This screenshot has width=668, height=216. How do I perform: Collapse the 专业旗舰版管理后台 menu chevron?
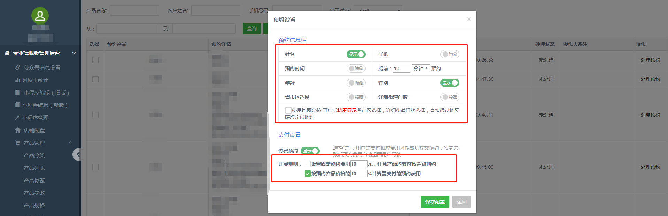(x=74, y=53)
